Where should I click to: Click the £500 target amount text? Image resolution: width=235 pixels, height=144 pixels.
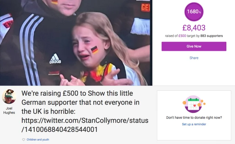click(182, 36)
